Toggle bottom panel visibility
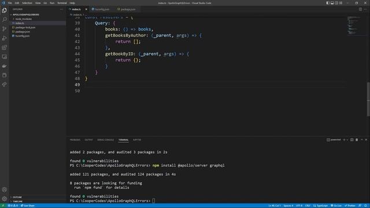The image size is (370, 208). [x=332, y=3]
